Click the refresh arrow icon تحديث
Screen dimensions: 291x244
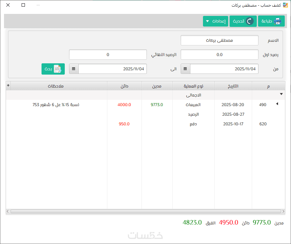[x=249, y=21]
